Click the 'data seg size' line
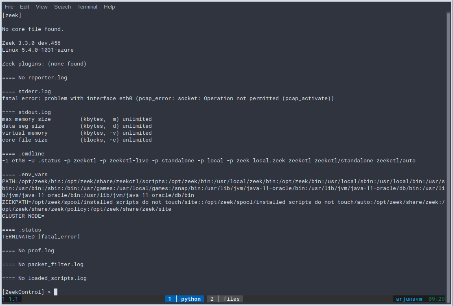 [x=77, y=126]
